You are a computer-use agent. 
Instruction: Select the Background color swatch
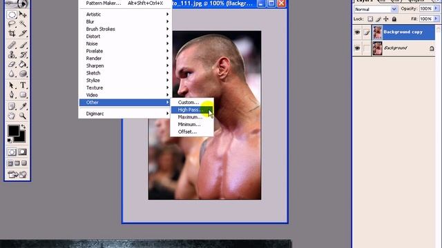(21, 138)
